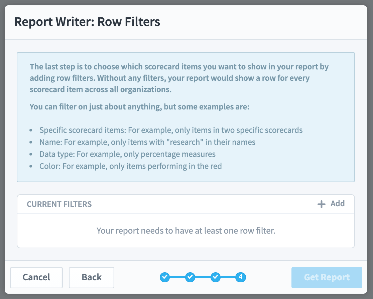The image size is (373, 299).
Task: Click the Report Writer: Row Filters title
Action: pos(87,22)
